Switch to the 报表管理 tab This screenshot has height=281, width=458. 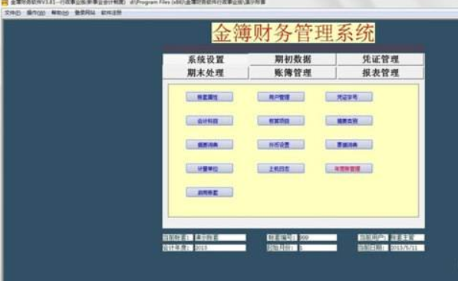pyautogui.click(x=381, y=72)
